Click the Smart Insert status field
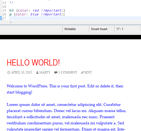The height and width of the screenshot is (131, 141). coord(102,29)
